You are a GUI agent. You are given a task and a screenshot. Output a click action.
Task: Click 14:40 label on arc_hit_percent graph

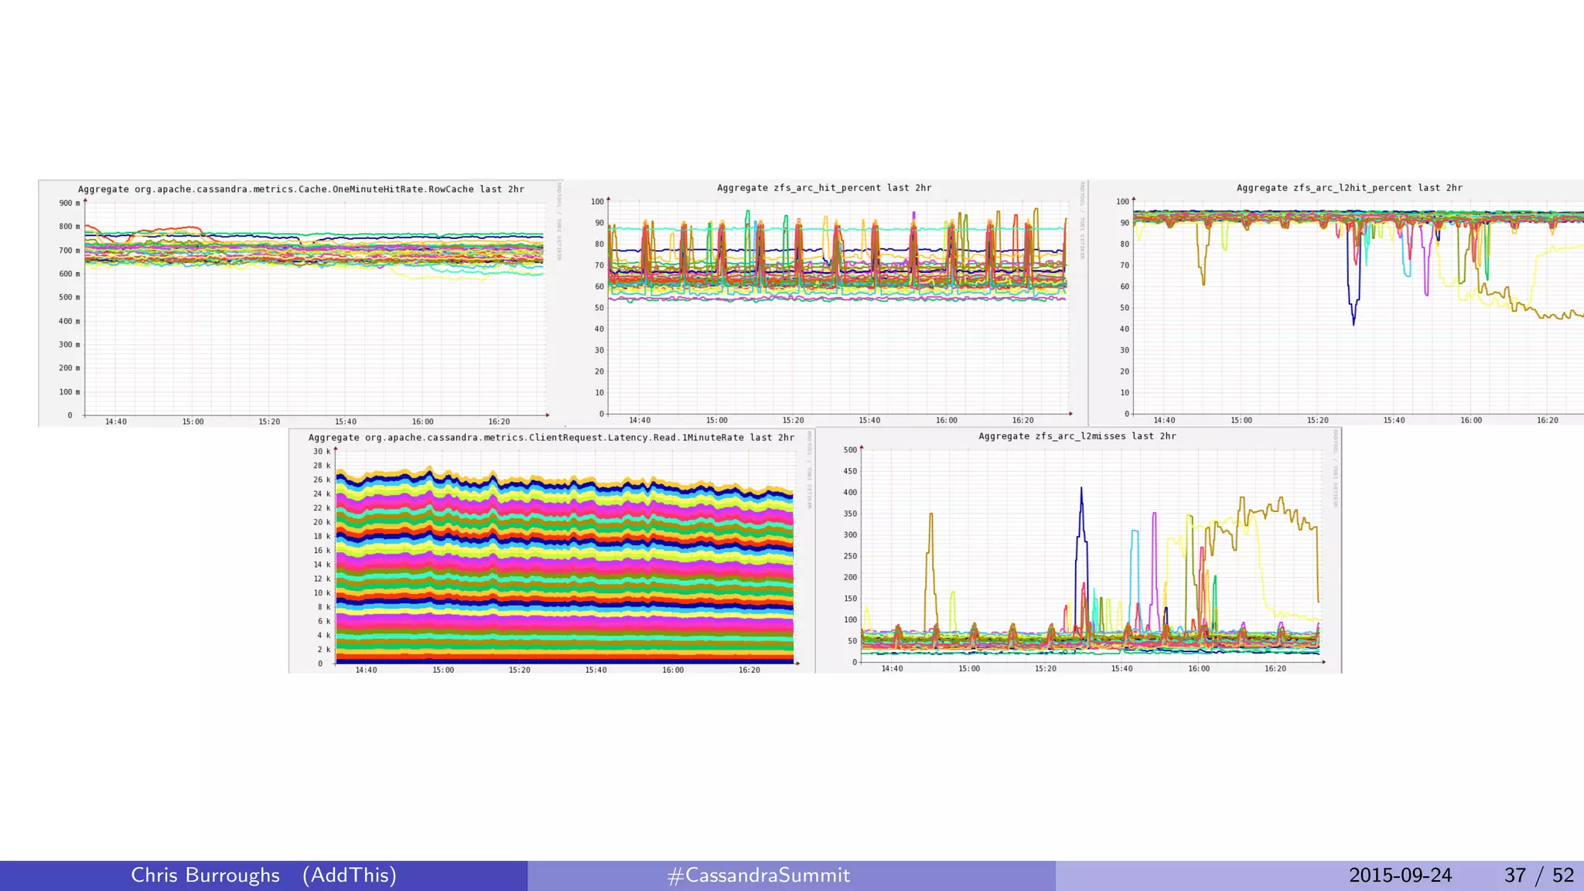[640, 421]
